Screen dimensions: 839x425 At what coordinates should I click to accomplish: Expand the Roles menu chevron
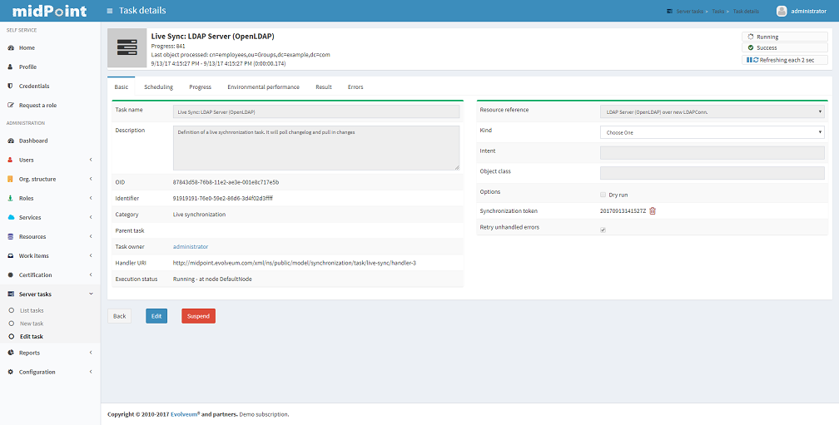click(91, 198)
